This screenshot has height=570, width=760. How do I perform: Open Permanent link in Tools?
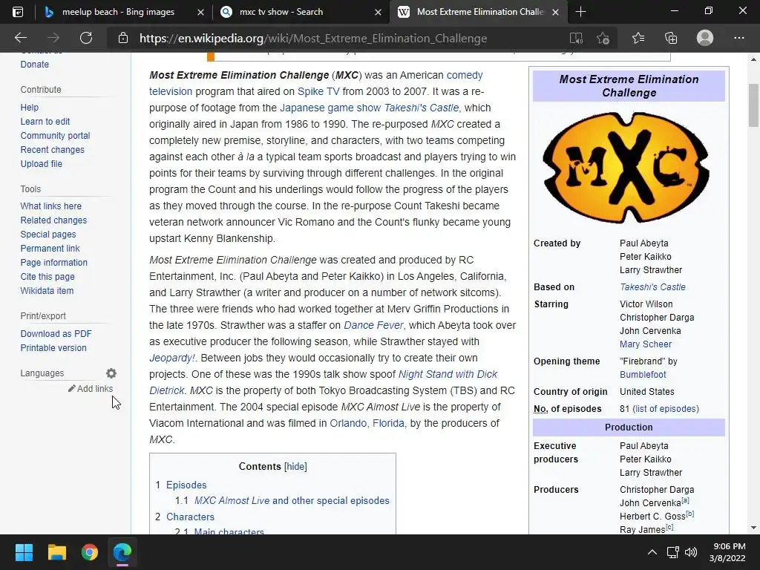click(x=50, y=248)
